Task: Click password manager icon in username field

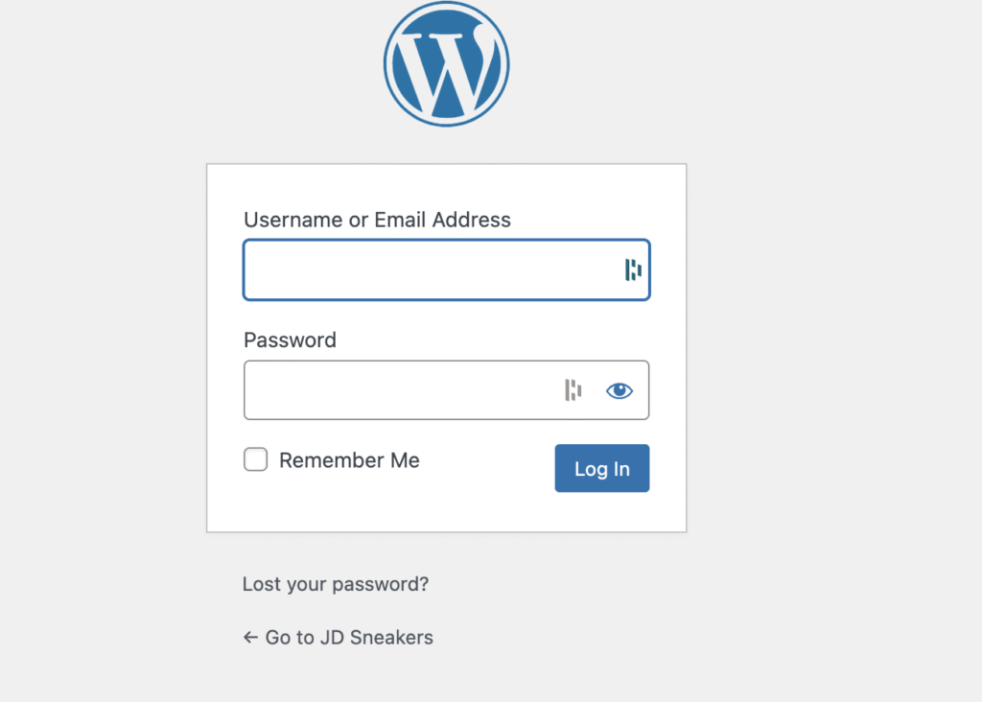Action: coord(633,269)
